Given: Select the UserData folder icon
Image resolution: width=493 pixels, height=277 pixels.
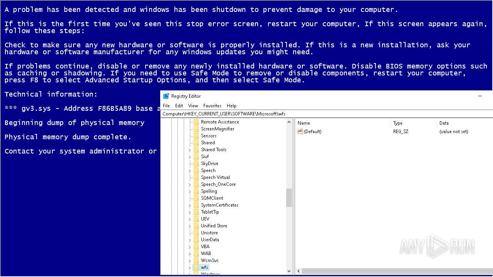Looking at the screenshot, I should click(x=196, y=240).
